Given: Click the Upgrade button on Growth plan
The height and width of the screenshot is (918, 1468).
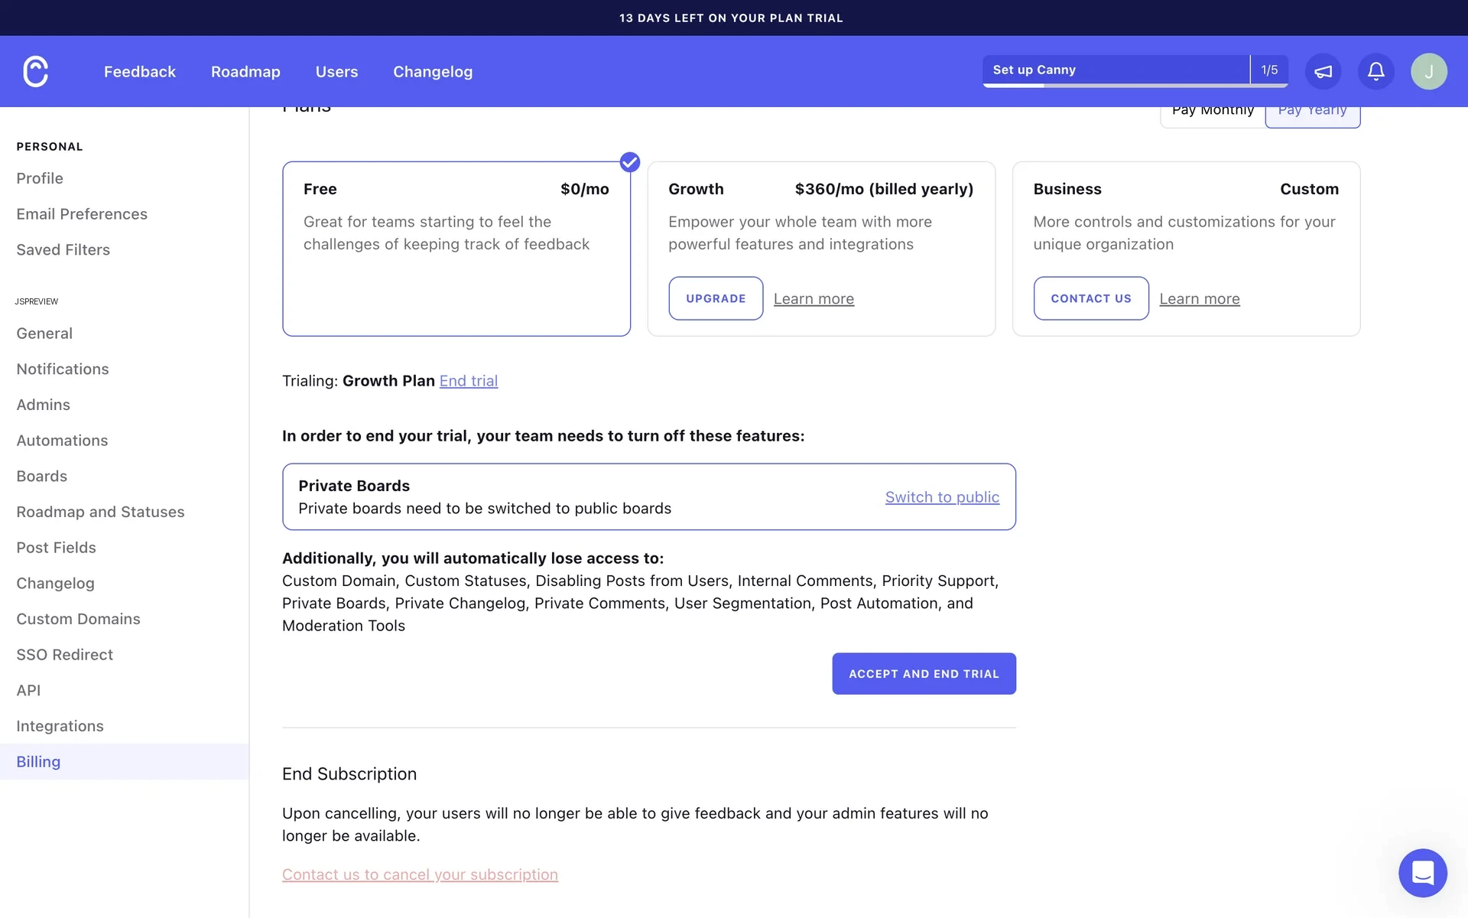Looking at the screenshot, I should click(716, 298).
